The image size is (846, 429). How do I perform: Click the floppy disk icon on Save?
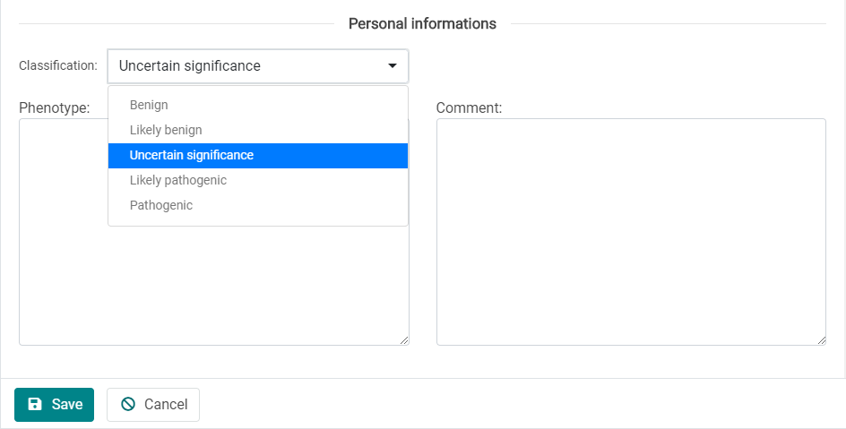click(35, 404)
